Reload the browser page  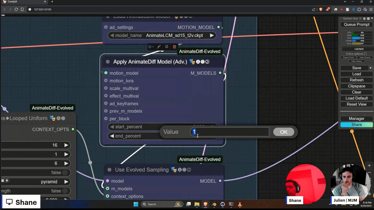point(16,9)
